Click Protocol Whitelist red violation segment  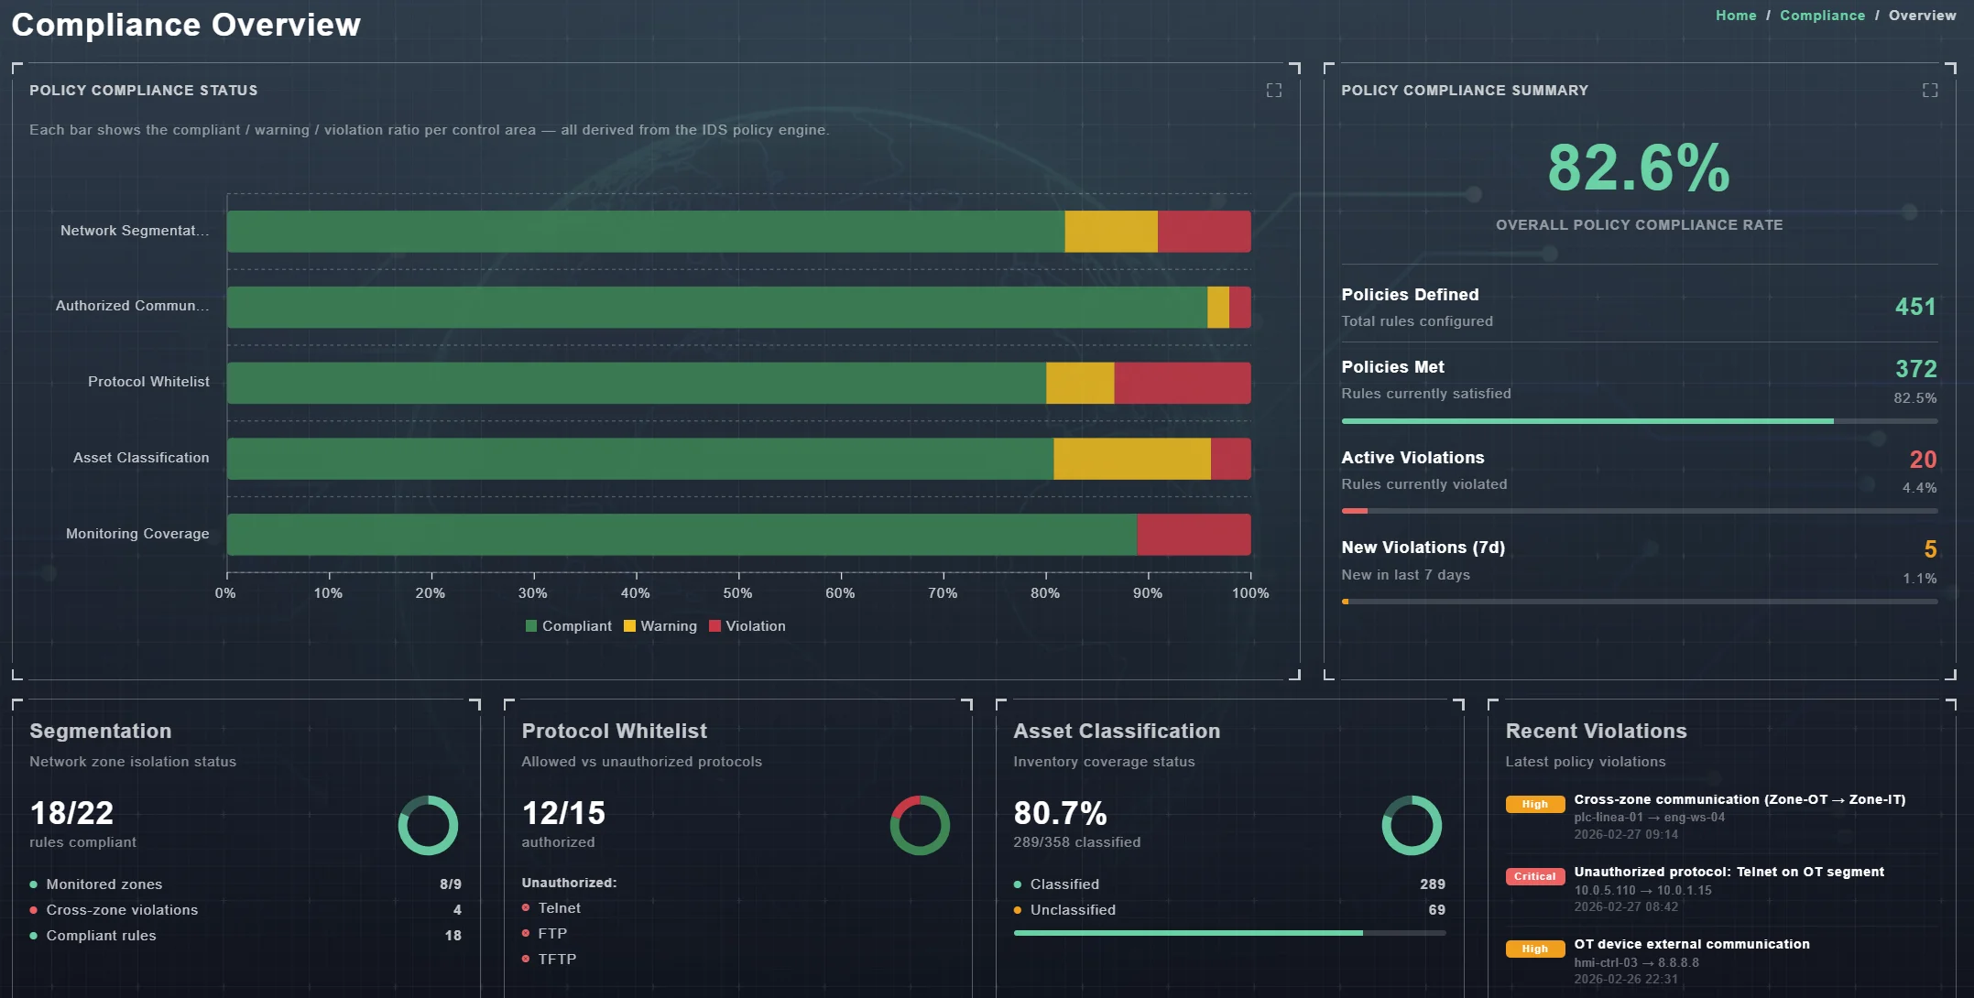coord(1183,383)
